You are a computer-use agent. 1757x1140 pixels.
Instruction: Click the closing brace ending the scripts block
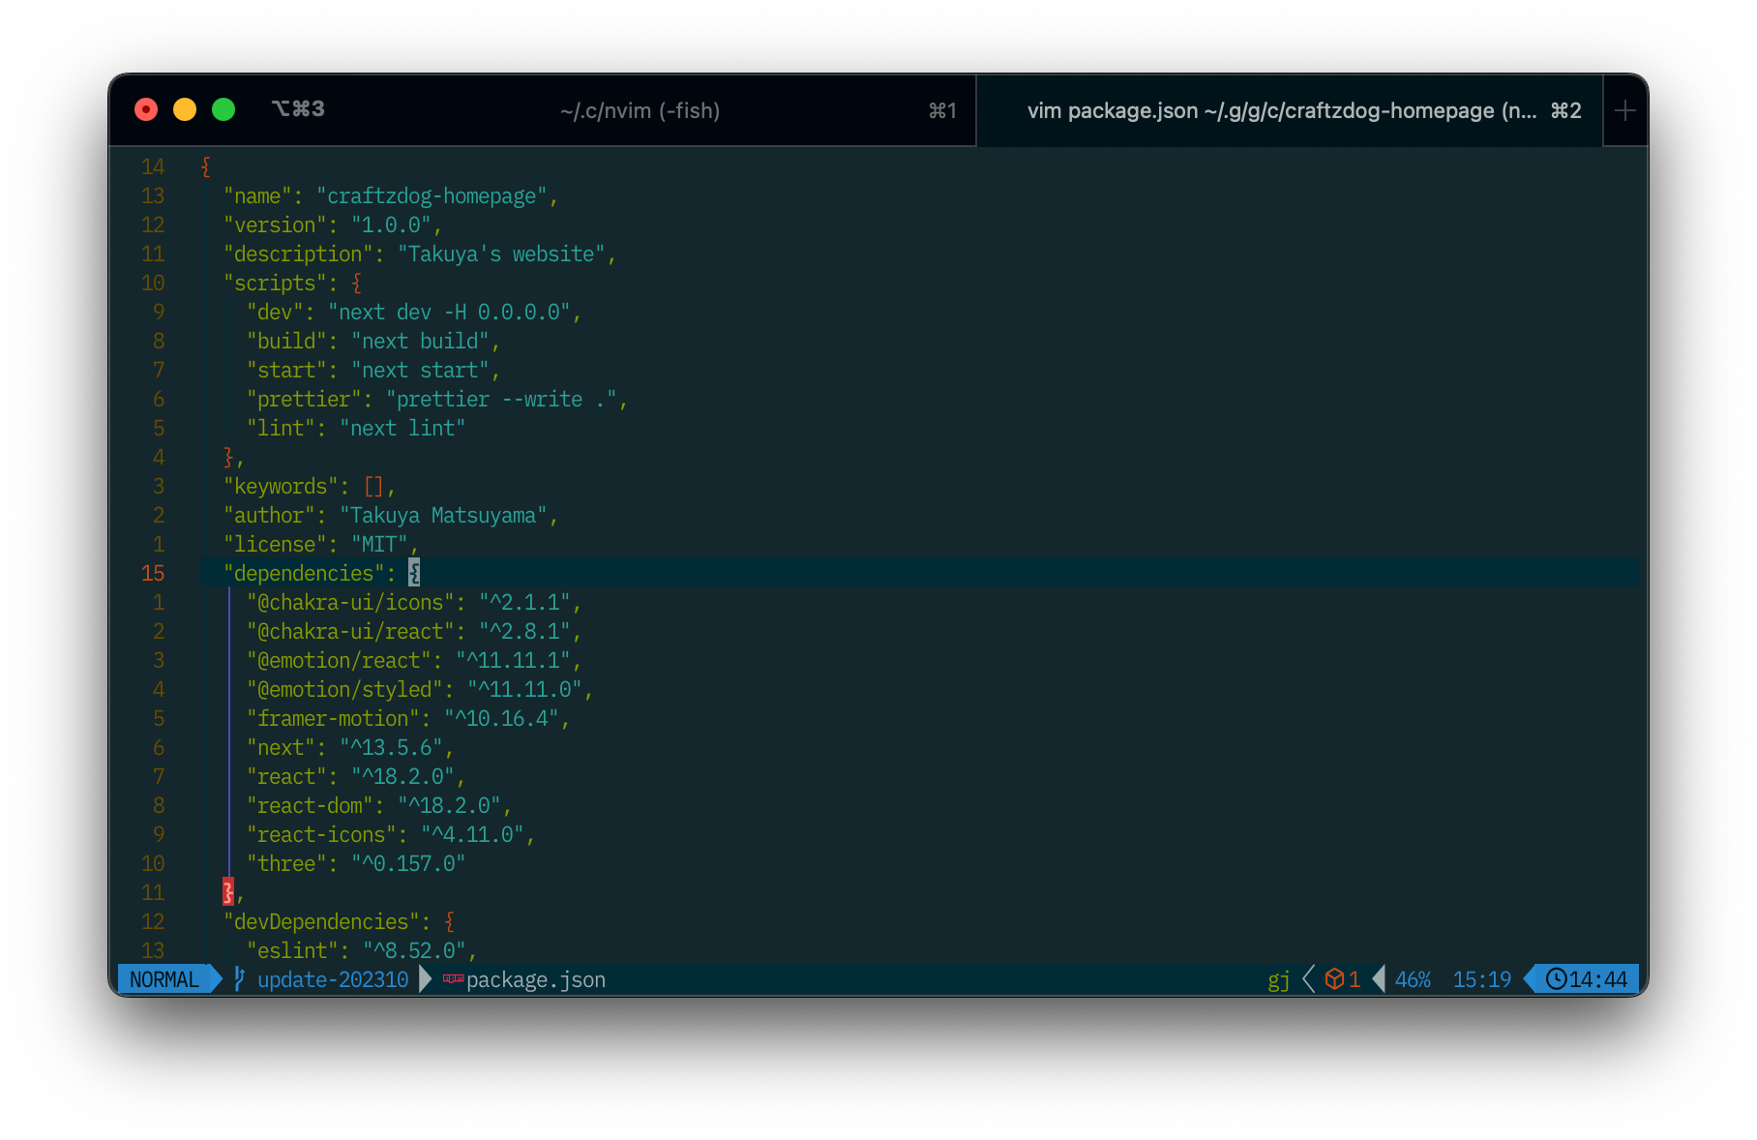228,457
